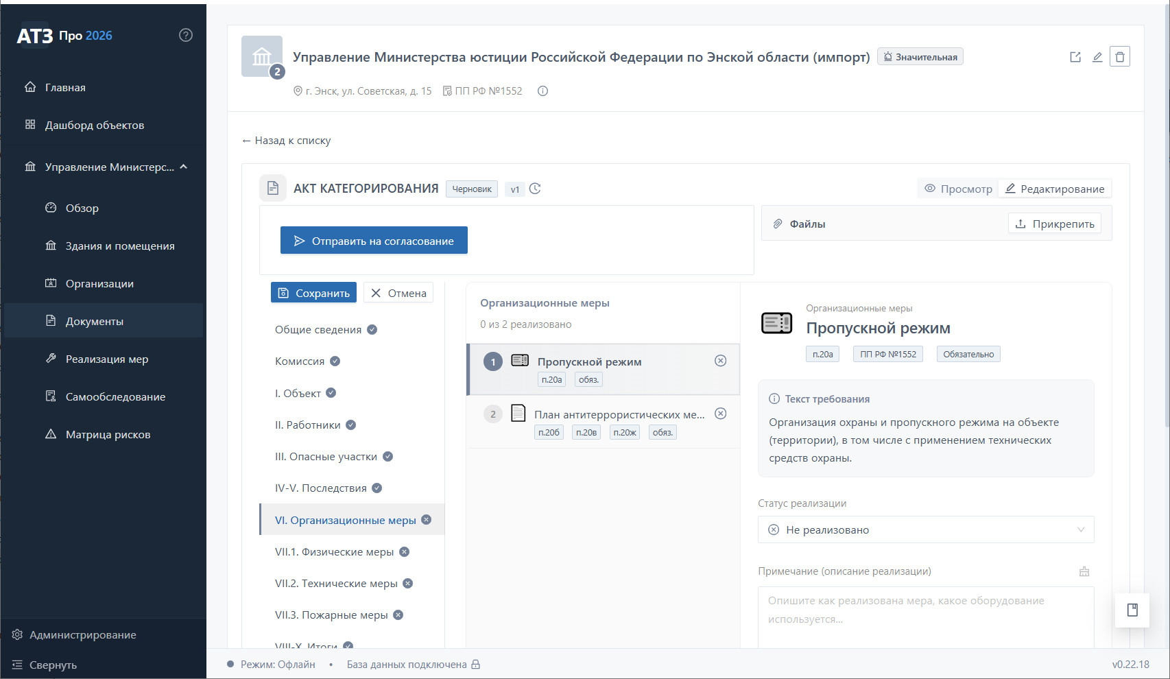Click the info icon next to ПП РФ №1552
Viewport: 1170px width, 679px height.
542,91
